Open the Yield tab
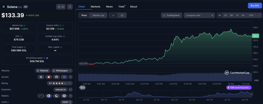Viewport: 263px width, 104px height. click(x=121, y=6)
